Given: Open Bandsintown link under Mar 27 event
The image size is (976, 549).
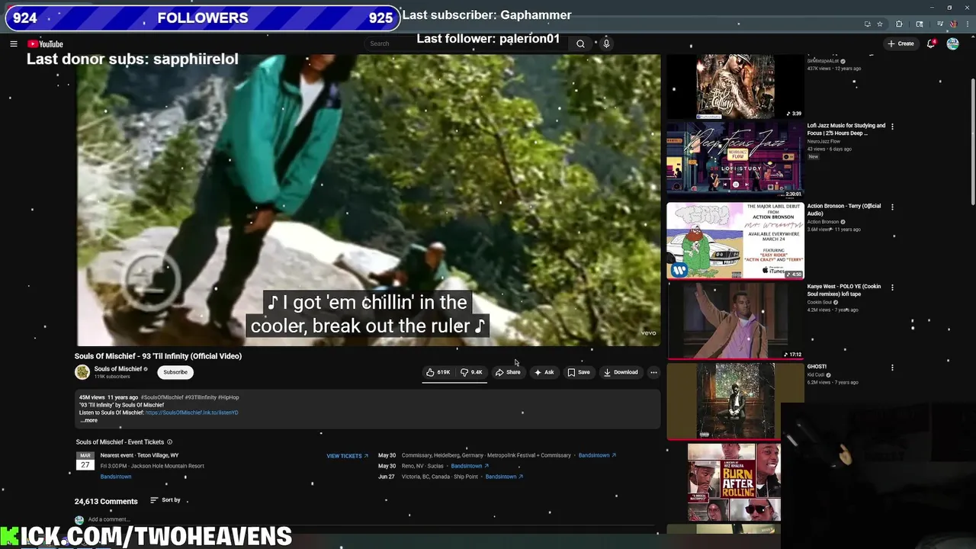Looking at the screenshot, I should 116,477.
